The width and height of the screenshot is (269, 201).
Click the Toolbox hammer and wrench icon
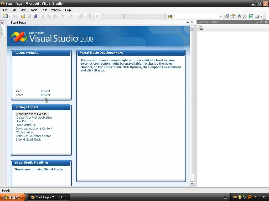pos(245,16)
